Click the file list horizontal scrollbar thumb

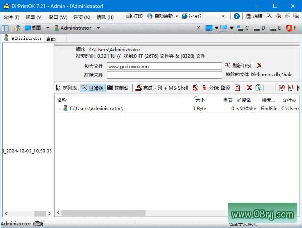click(x=103, y=213)
